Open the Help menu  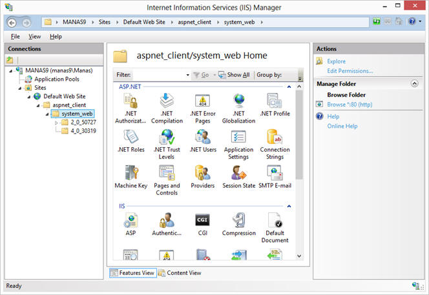56,36
